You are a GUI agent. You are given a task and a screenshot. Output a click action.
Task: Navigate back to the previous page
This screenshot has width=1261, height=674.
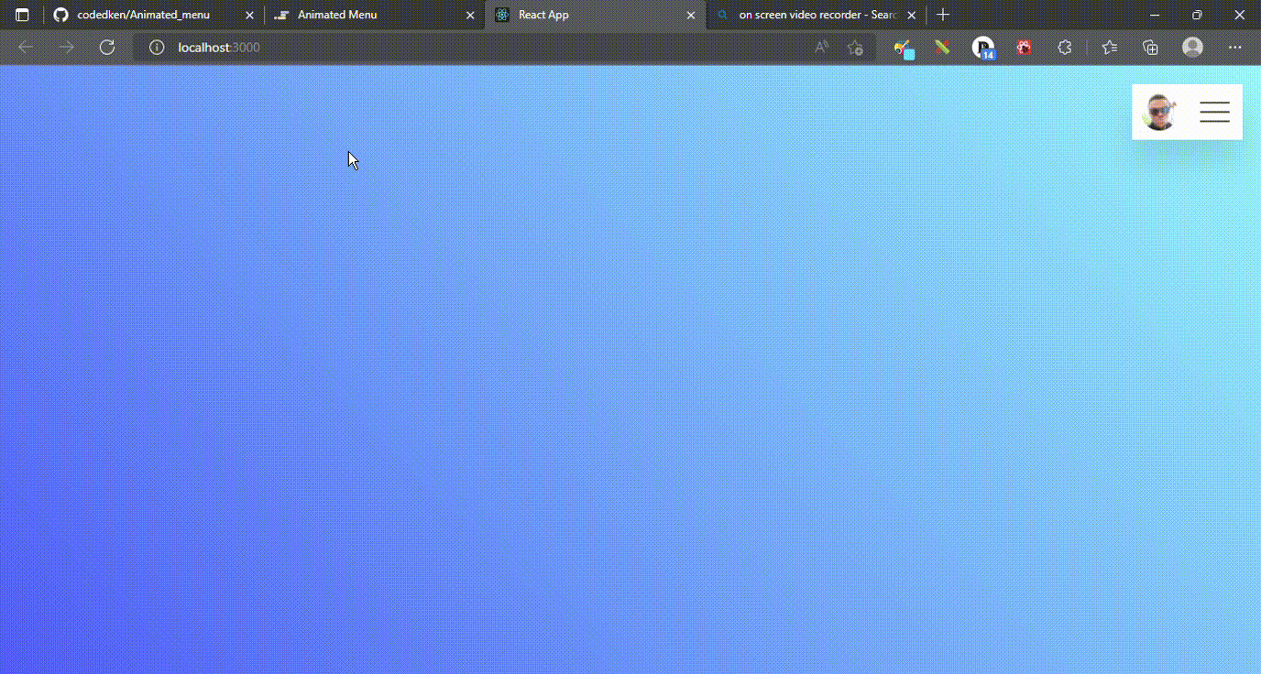[x=25, y=47]
